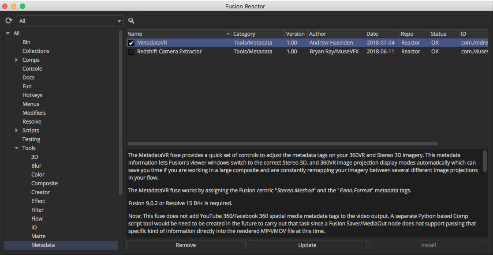This screenshot has width=493, height=255.
Task: Select the IO tools subcategory
Action: (34, 227)
